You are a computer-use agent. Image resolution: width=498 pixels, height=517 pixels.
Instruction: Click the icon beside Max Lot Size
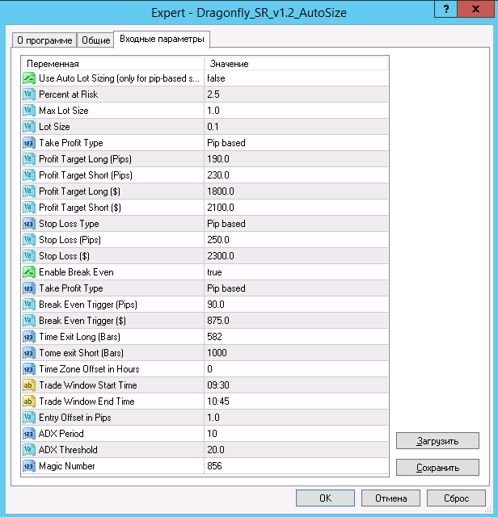29,111
